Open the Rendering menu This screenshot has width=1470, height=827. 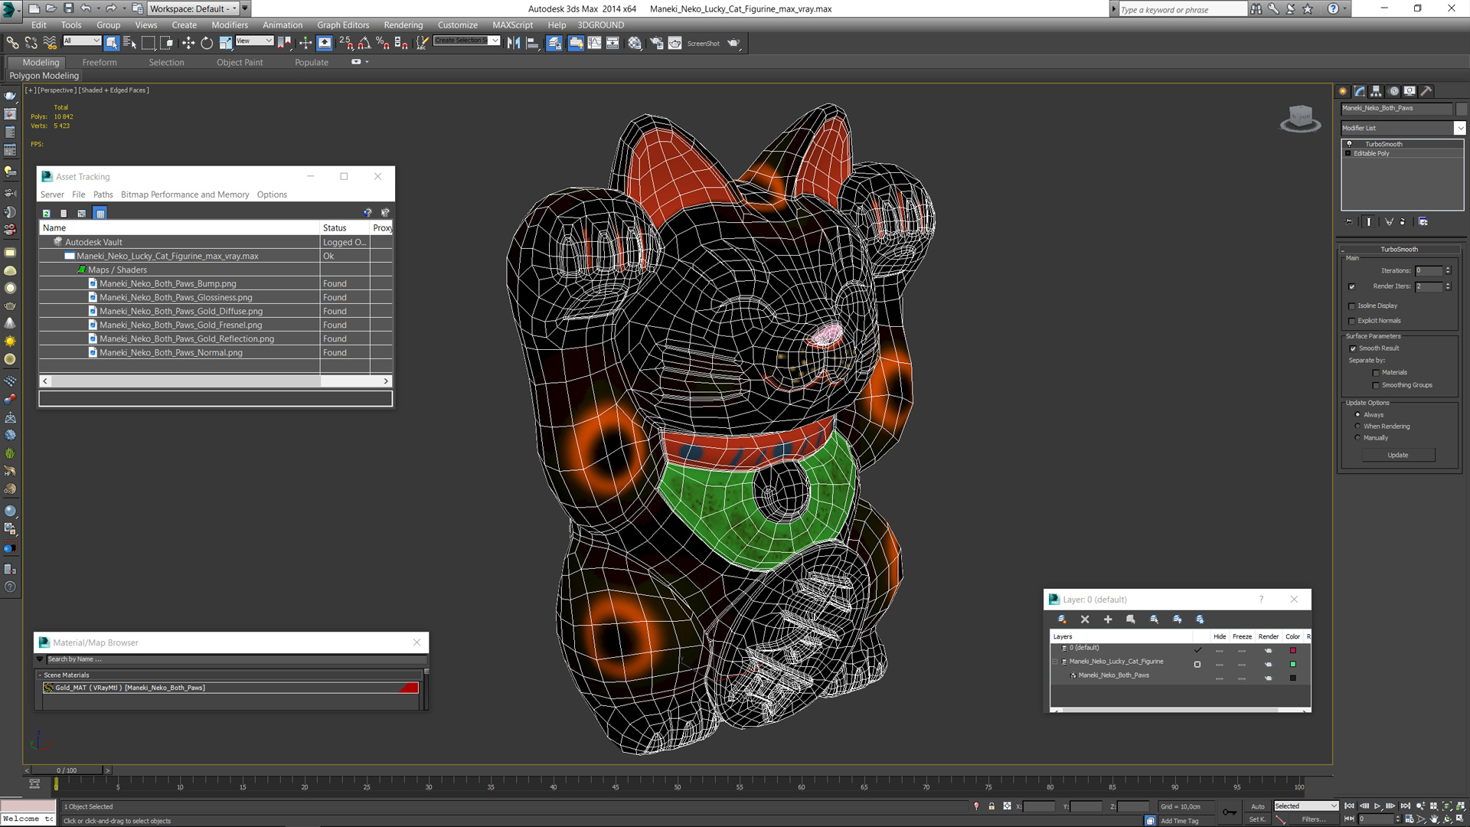[x=403, y=25]
